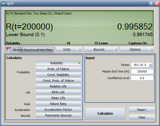The height and width of the screenshot is (126, 160).
Task: Click the QCP app icon in title bar
Action: pos(4,3)
